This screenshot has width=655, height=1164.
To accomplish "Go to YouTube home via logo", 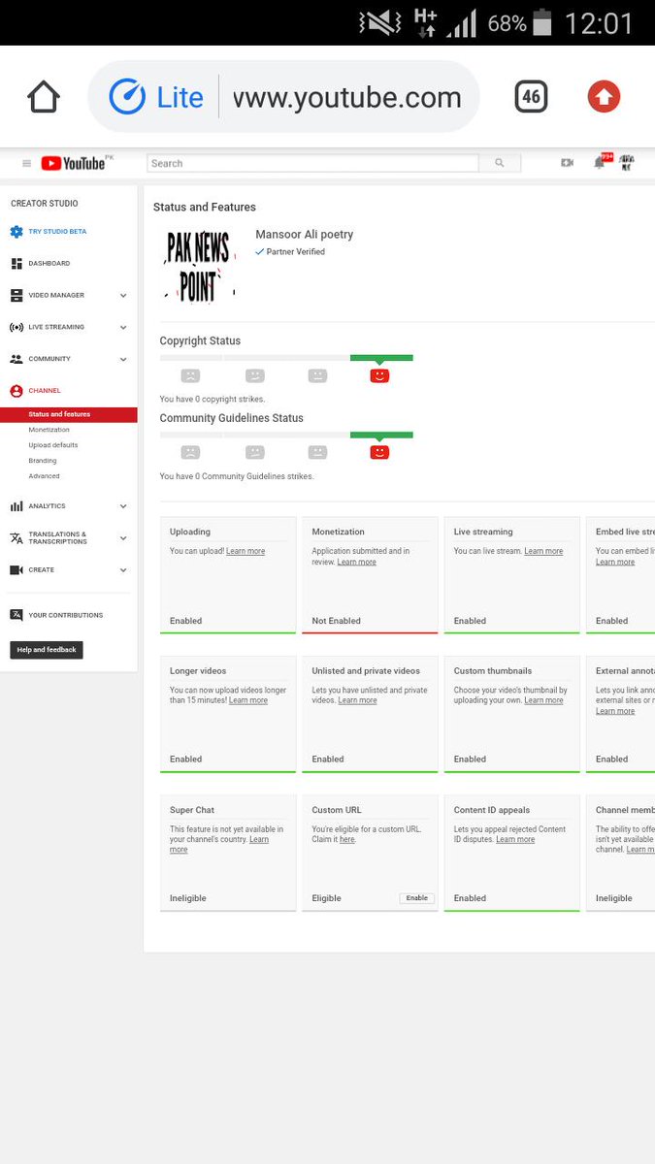I will 73,163.
